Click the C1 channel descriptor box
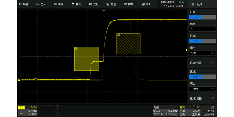Viewport: 234px width, 117px height. coord(28,111)
